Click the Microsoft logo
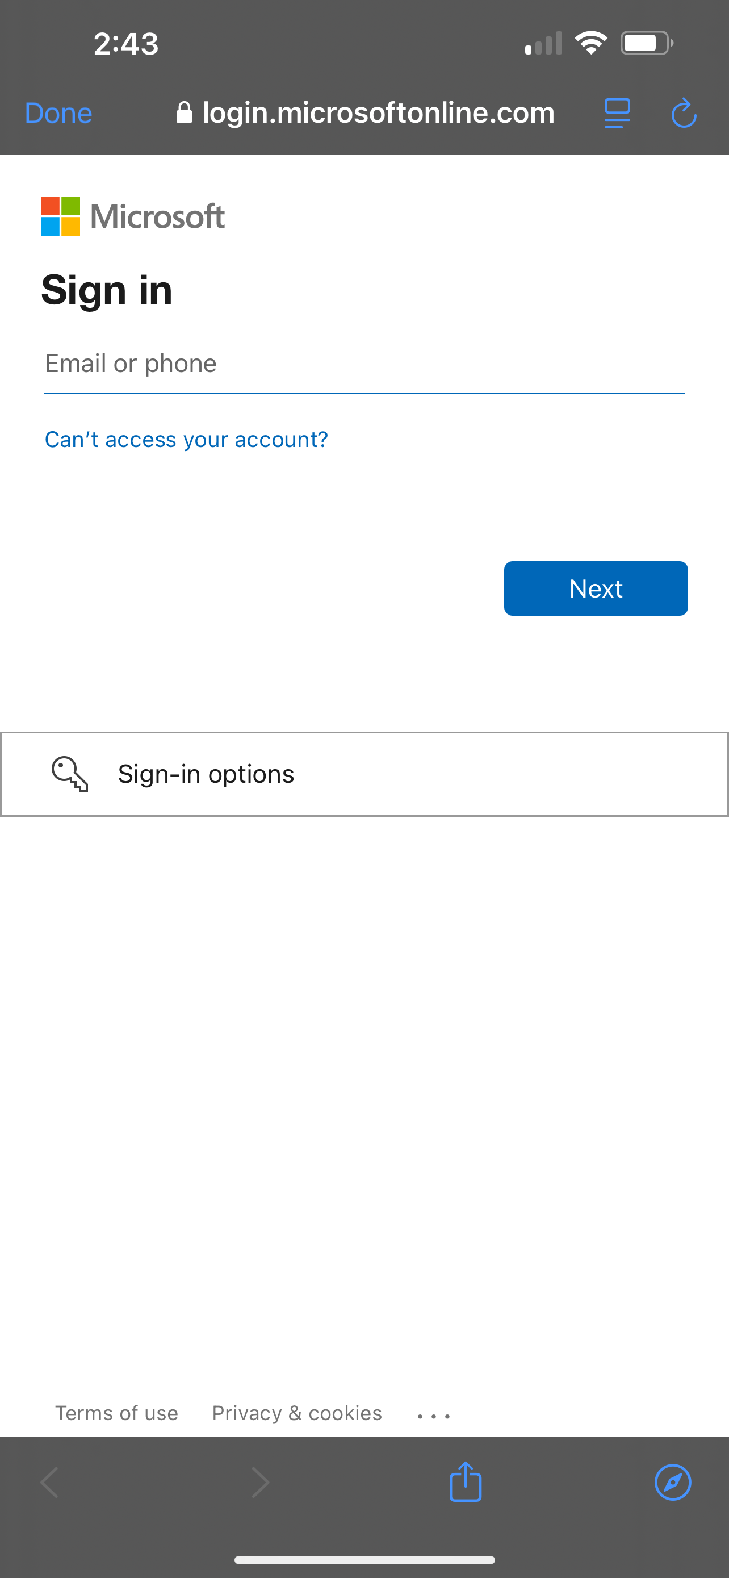This screenshot has width=729, height=1578. [x=133, y=216]
